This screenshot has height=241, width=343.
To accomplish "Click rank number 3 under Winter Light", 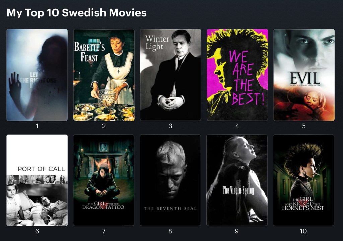I will [170, 126].
